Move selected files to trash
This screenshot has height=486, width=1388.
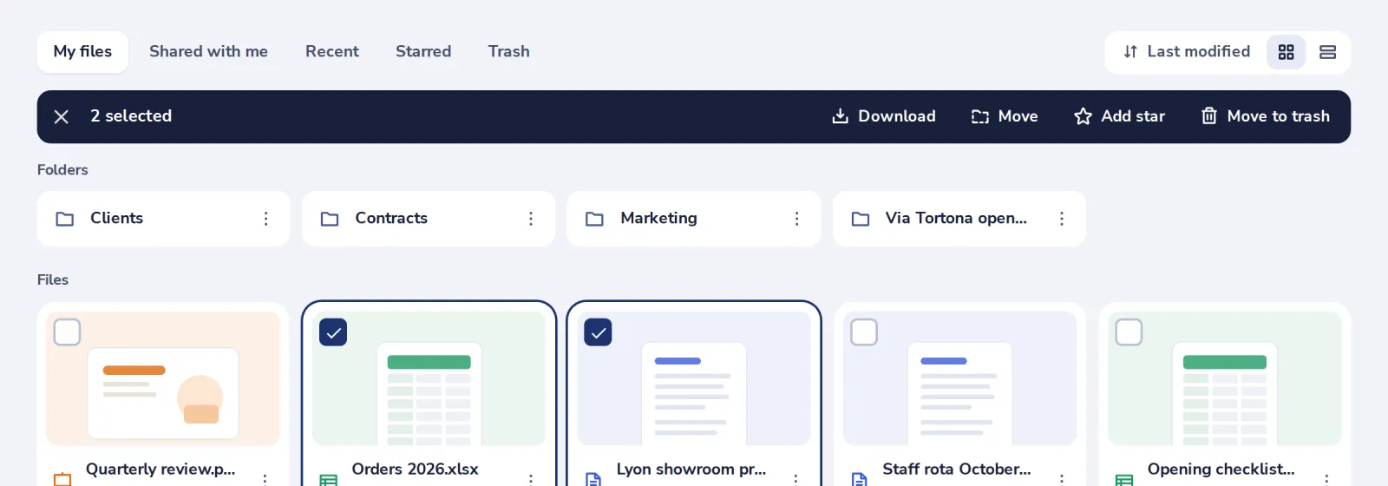(1265, 116)
